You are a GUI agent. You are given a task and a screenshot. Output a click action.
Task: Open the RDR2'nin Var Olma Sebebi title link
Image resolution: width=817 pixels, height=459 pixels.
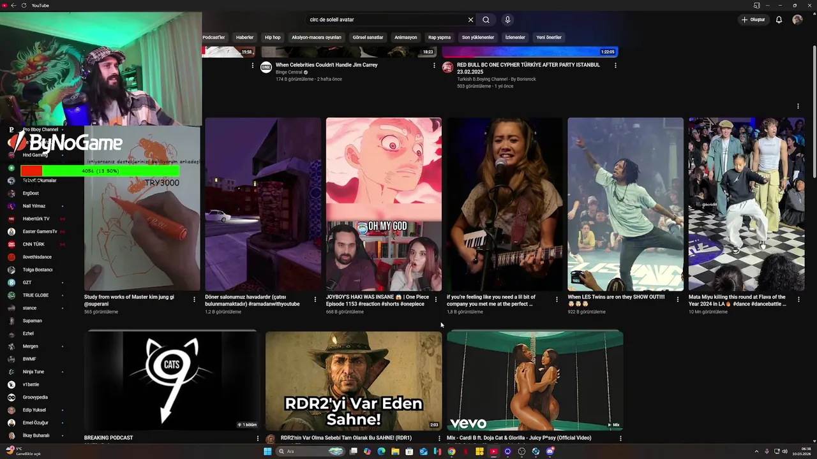(346, 438)
